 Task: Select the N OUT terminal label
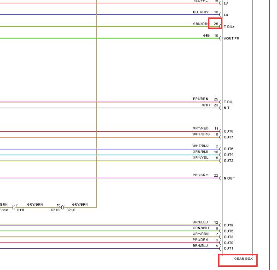229,178
